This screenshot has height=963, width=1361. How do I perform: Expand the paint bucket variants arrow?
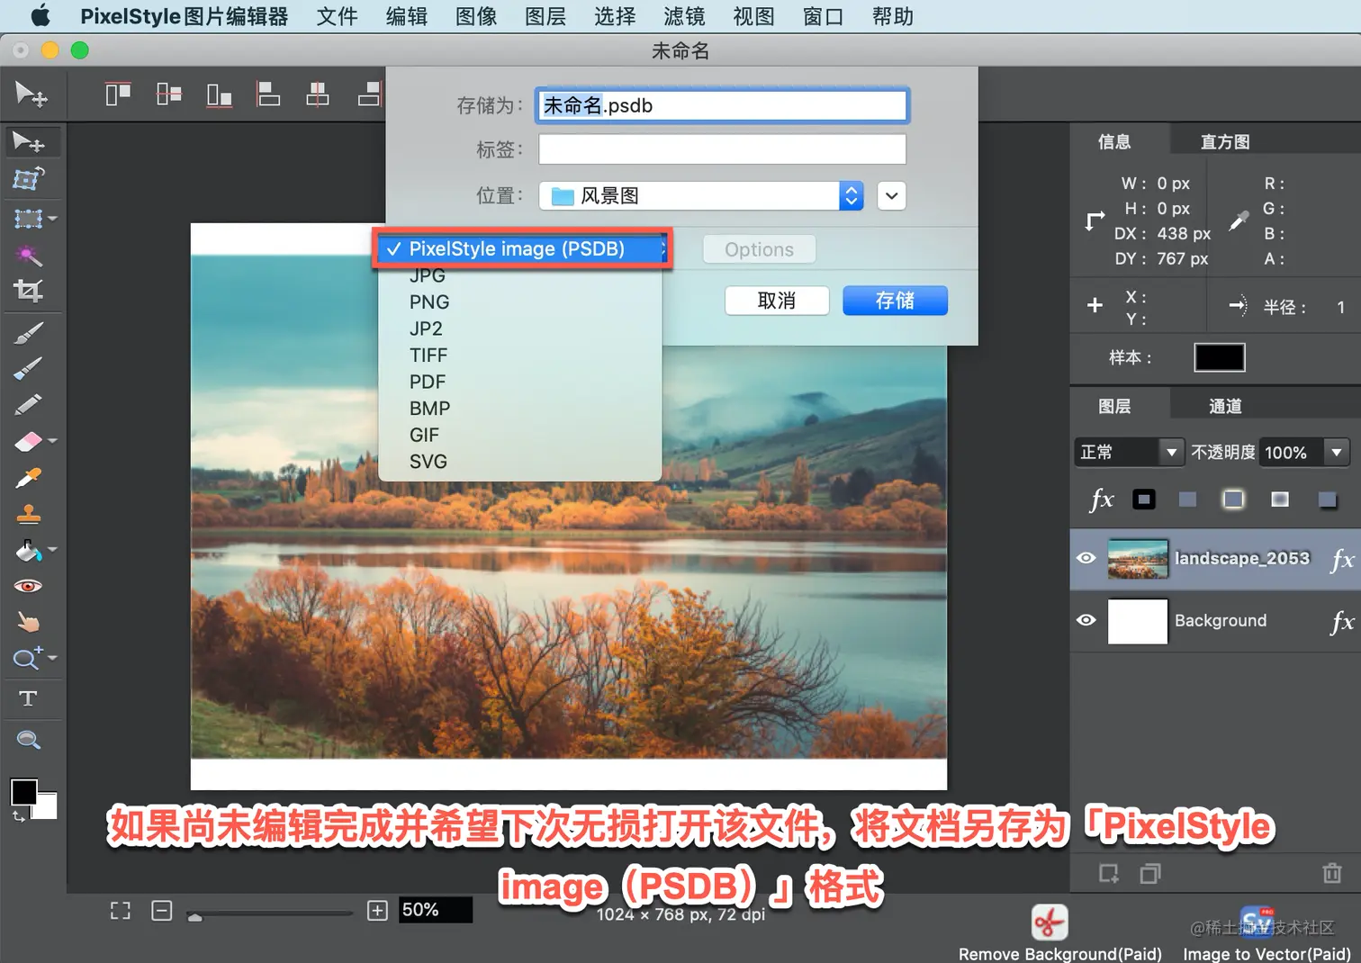52,549
